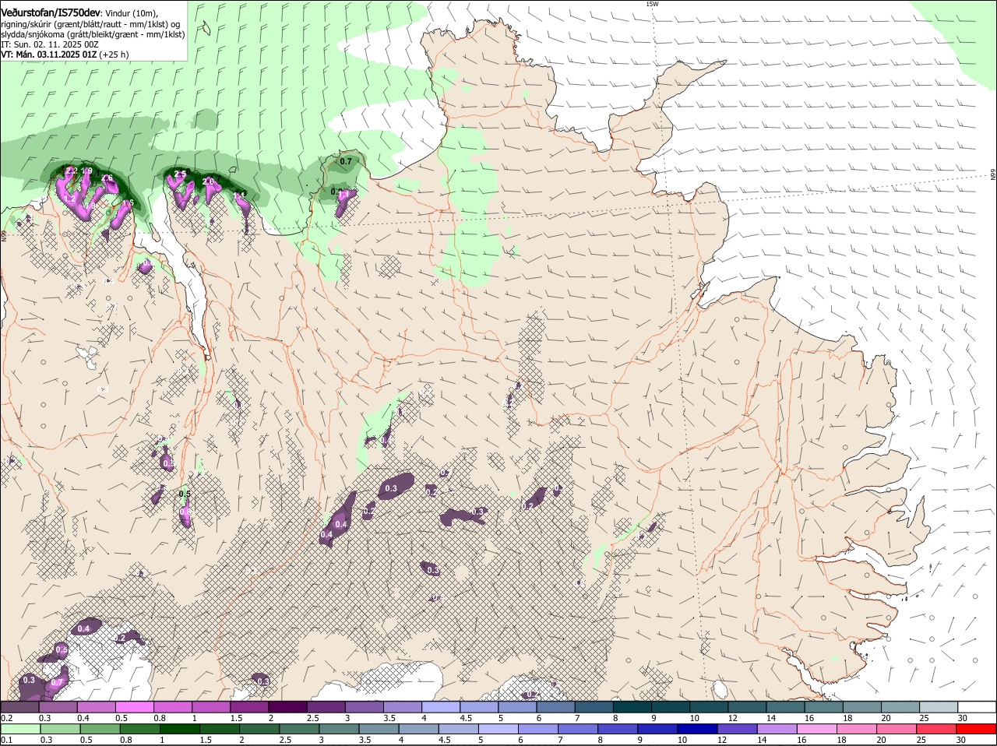Click the 1.6 snowfall value in the northwest
This screenshot has width=997, height=746.
129,202
